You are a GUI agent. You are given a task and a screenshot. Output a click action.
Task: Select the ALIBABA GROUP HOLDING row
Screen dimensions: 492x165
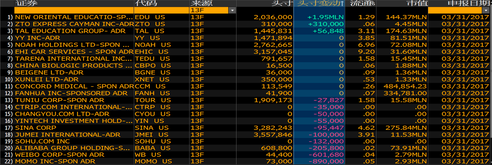tap(246, 148)
